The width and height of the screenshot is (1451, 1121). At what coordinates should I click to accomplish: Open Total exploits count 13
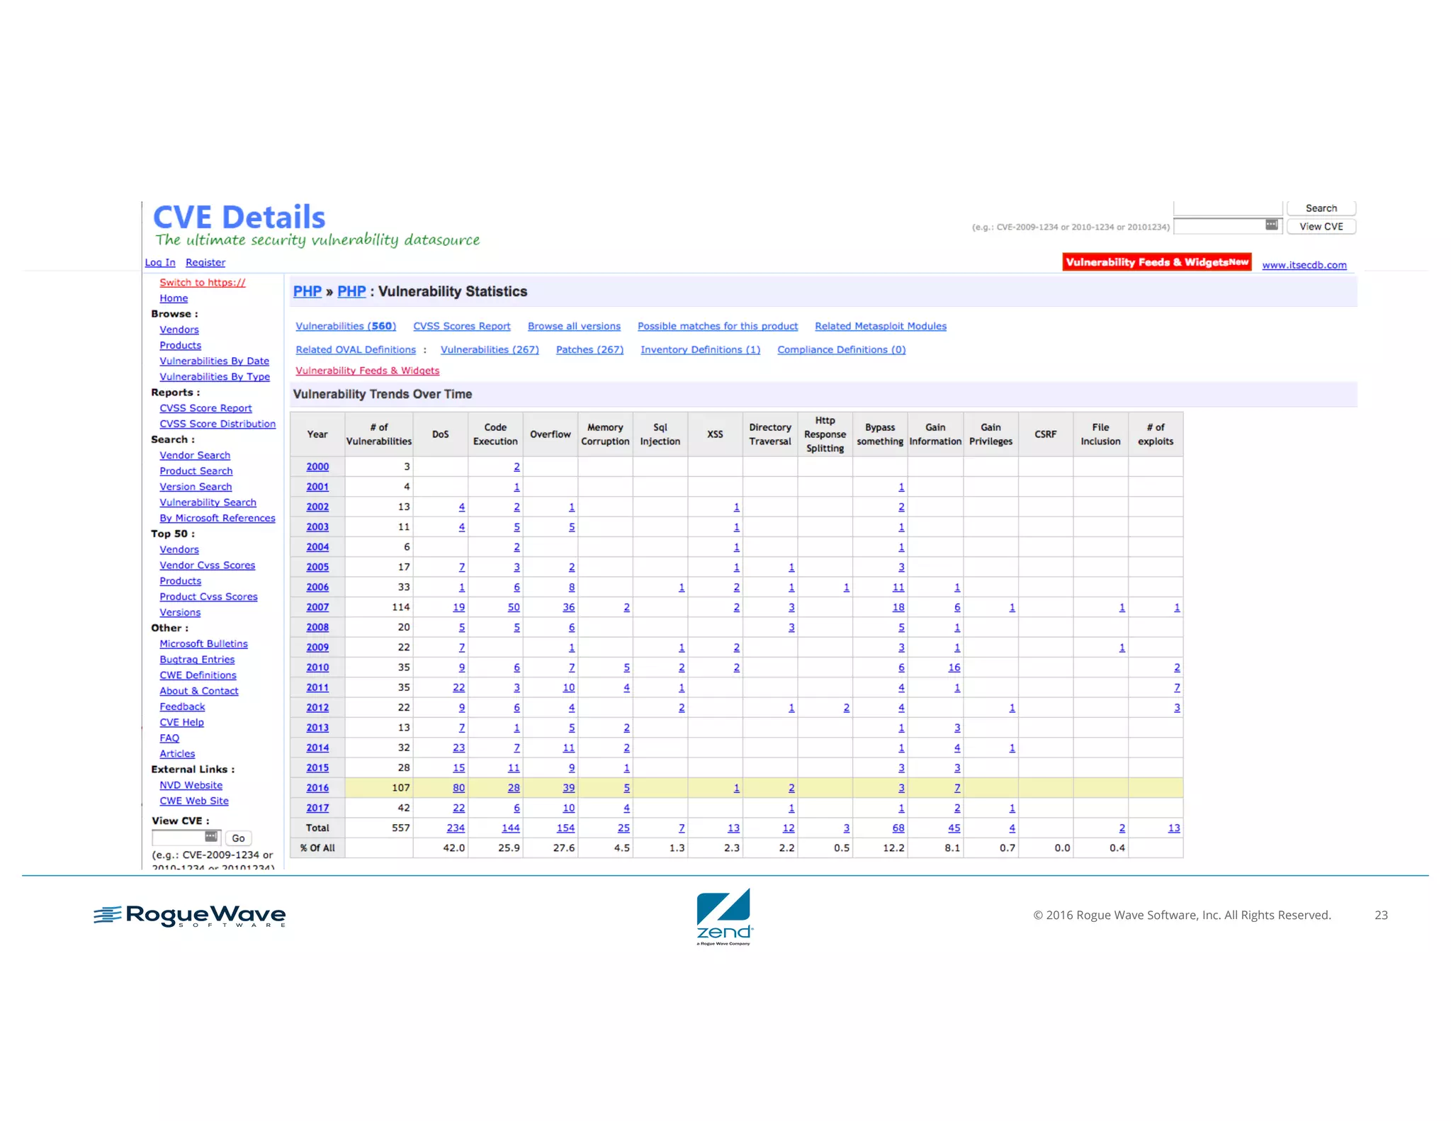click(1174, 828)
